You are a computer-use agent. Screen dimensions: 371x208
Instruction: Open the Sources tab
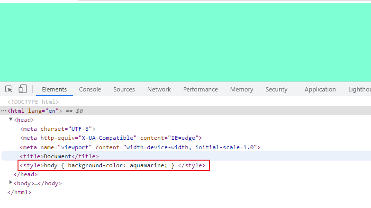pyautogui.click(x=124, y=89)
